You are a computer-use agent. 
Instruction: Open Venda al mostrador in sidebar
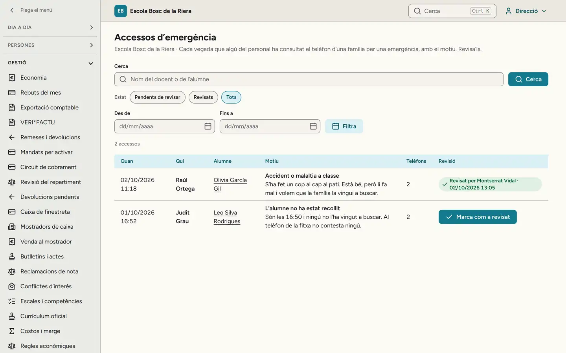[50, 242]
